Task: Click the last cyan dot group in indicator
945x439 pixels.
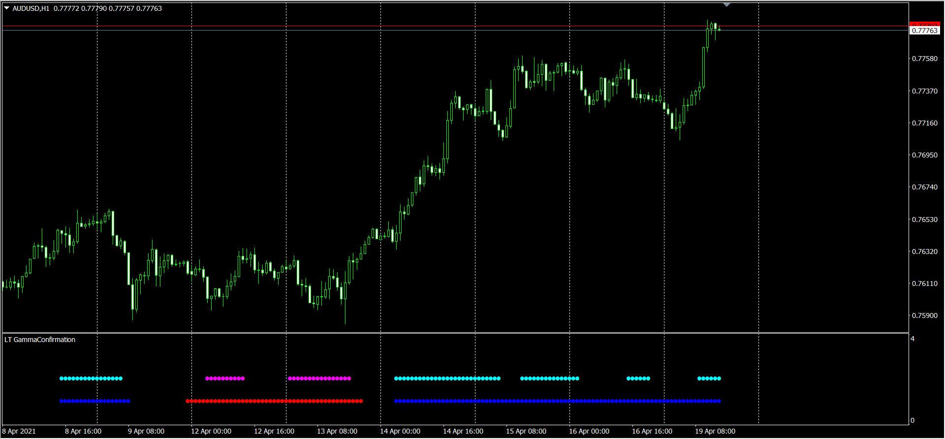Action: coord(709,378)
